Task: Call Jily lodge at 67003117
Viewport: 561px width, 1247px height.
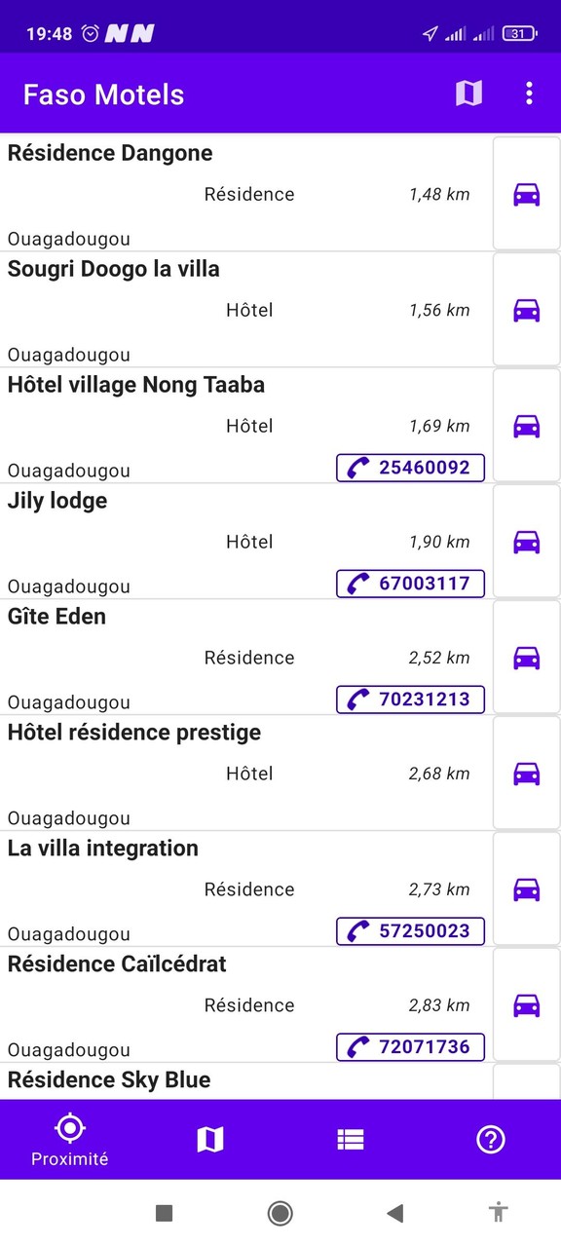Action: pyautogui.click(x=409, y=584)
